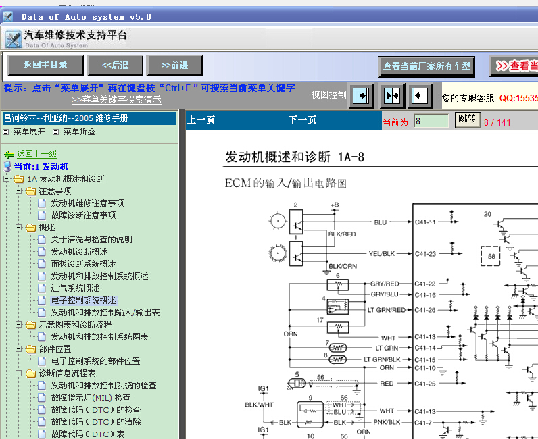Collapse the 注意事项 tree node

click(x=19, y=191)
